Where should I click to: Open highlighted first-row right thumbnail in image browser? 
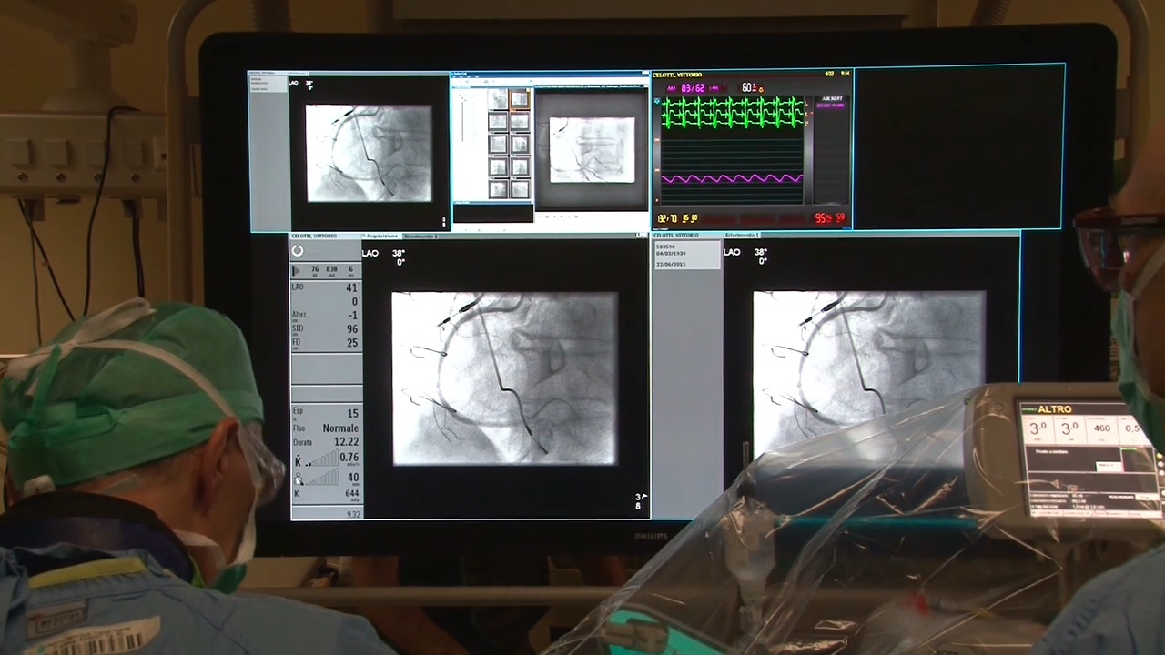[x=520, y=99]
